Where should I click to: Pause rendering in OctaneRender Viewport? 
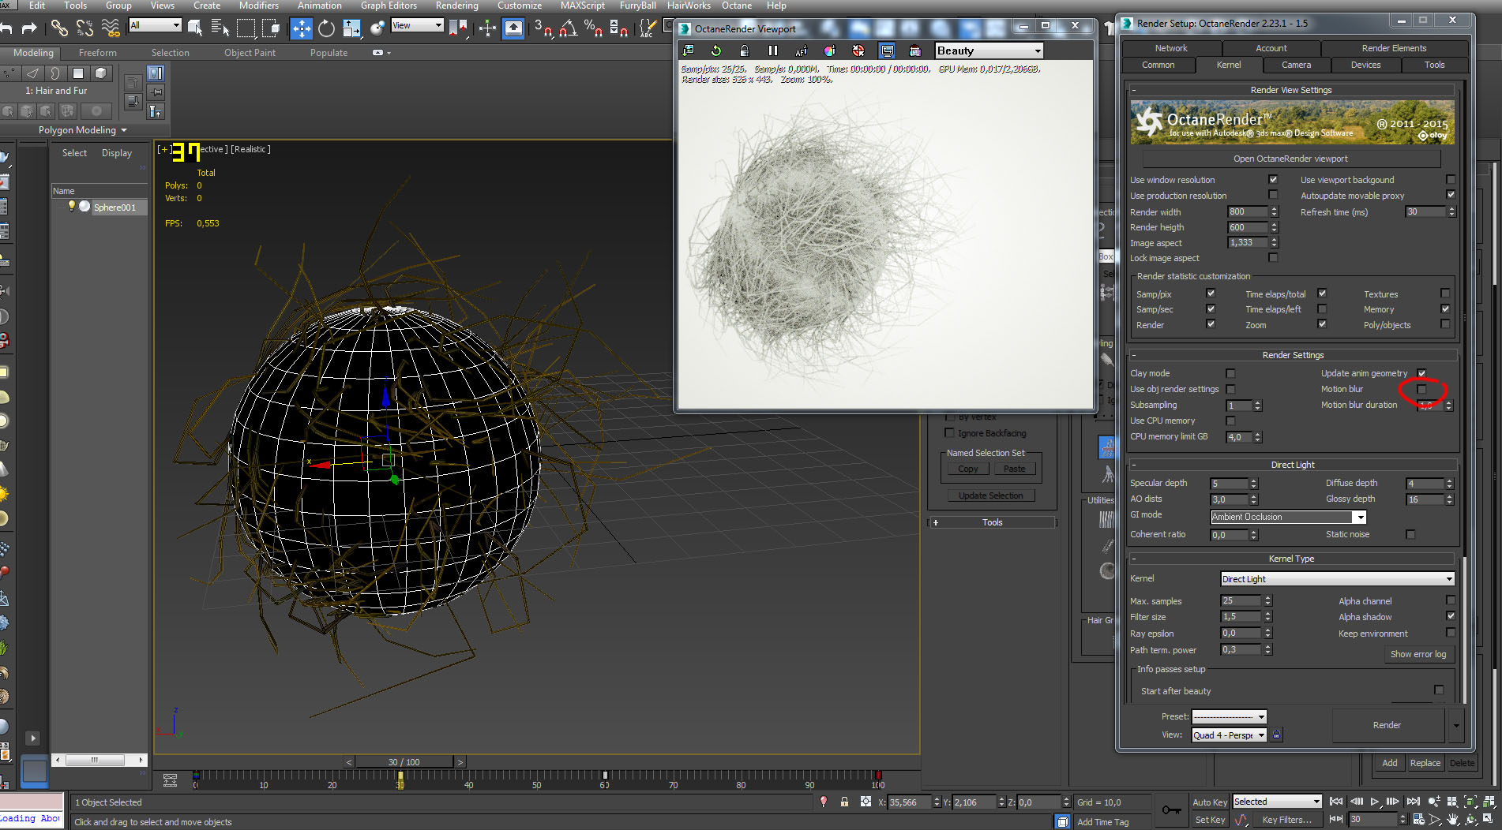click(772, 50)
